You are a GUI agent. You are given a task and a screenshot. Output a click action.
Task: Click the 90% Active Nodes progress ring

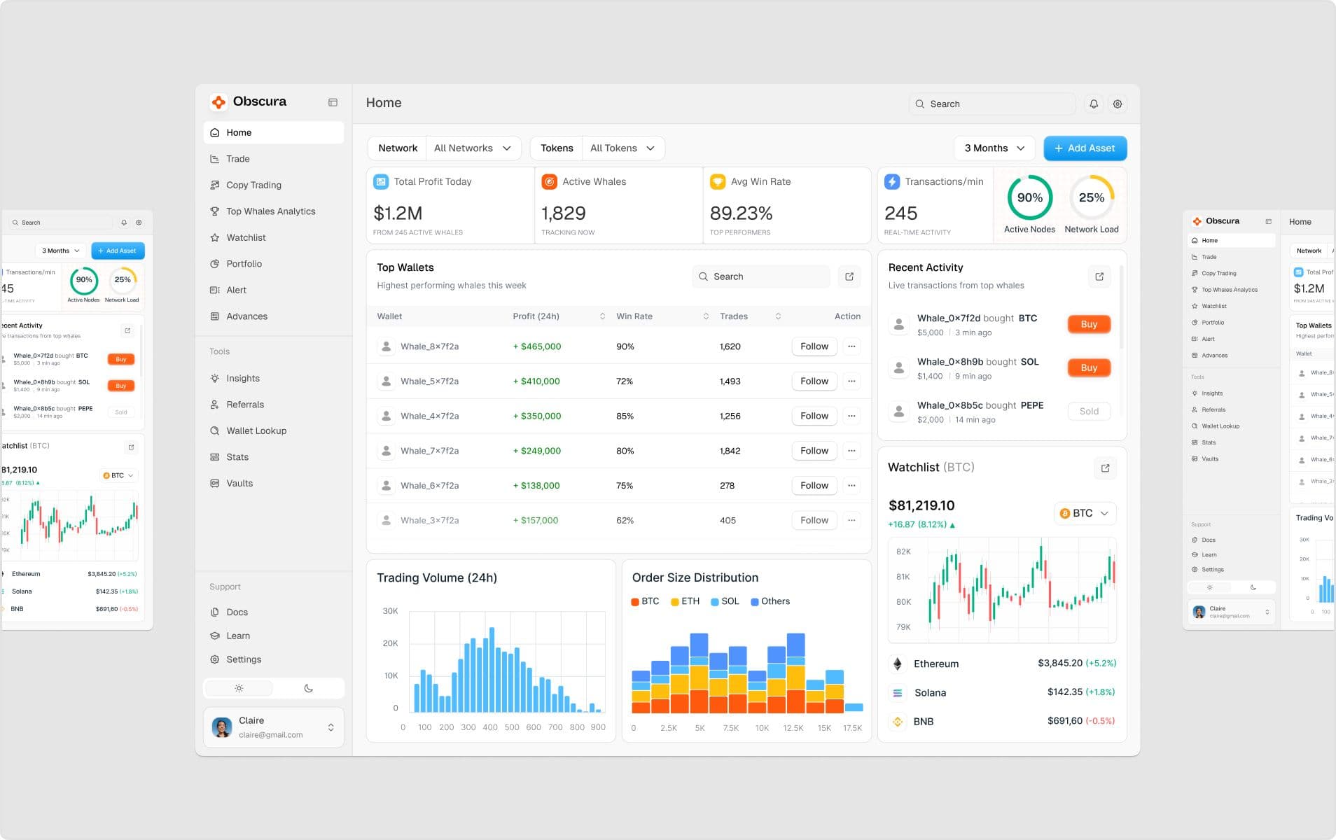pyautogui.click(x=1029, y=198)
